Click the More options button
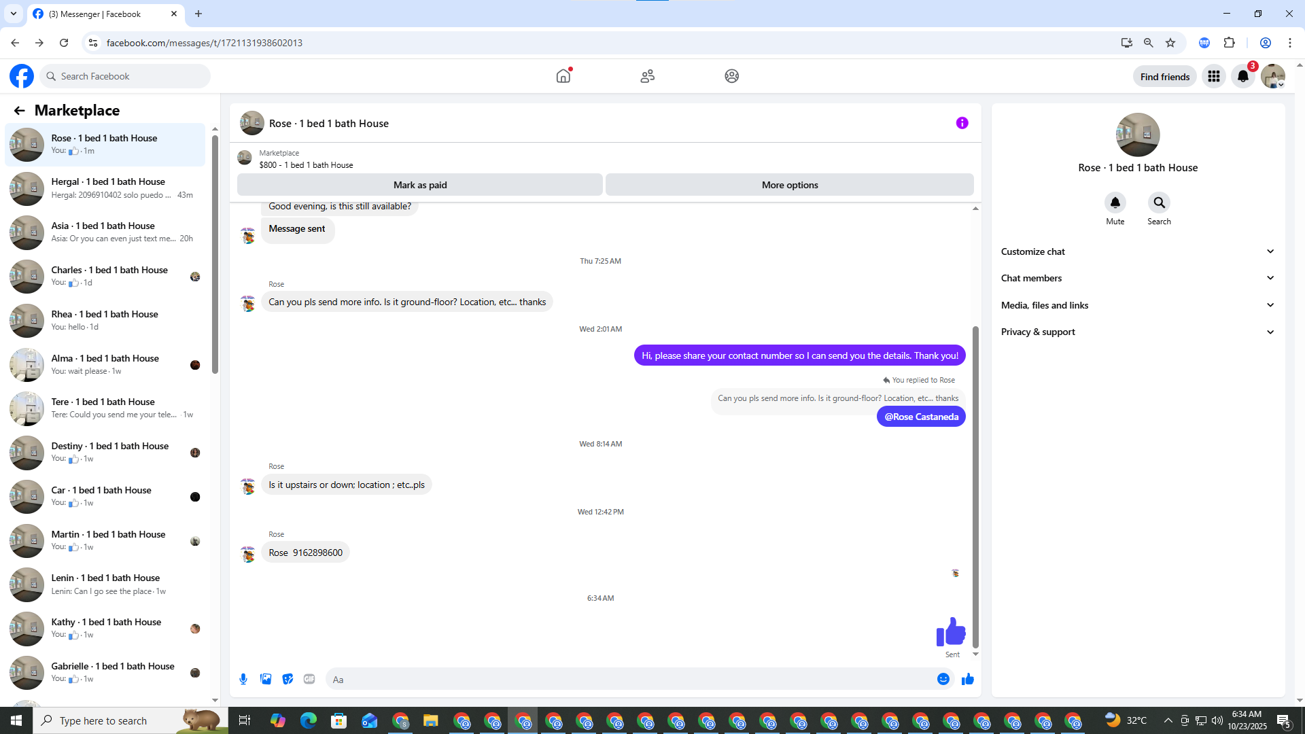1305x734 pixels. point(789,185)
